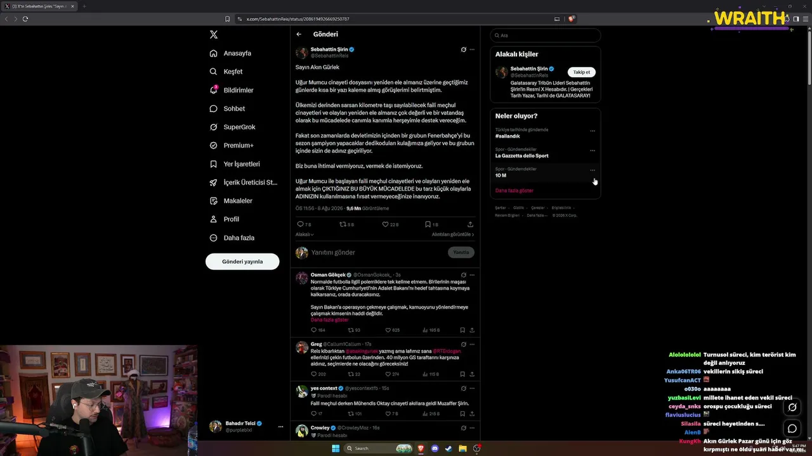The image size is (812, 456).
Task: Open Greg reply more options dots
Action: point(472,345)
